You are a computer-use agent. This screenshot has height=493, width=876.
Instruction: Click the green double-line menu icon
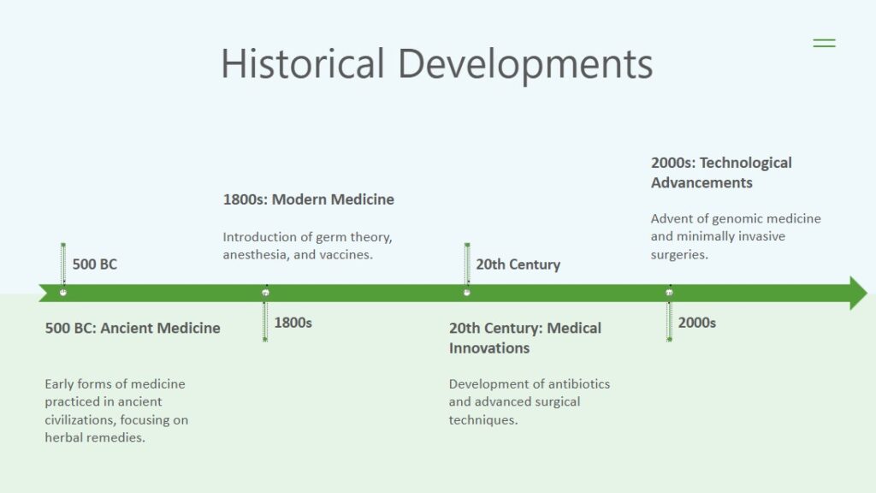click(x=824, y=43)
